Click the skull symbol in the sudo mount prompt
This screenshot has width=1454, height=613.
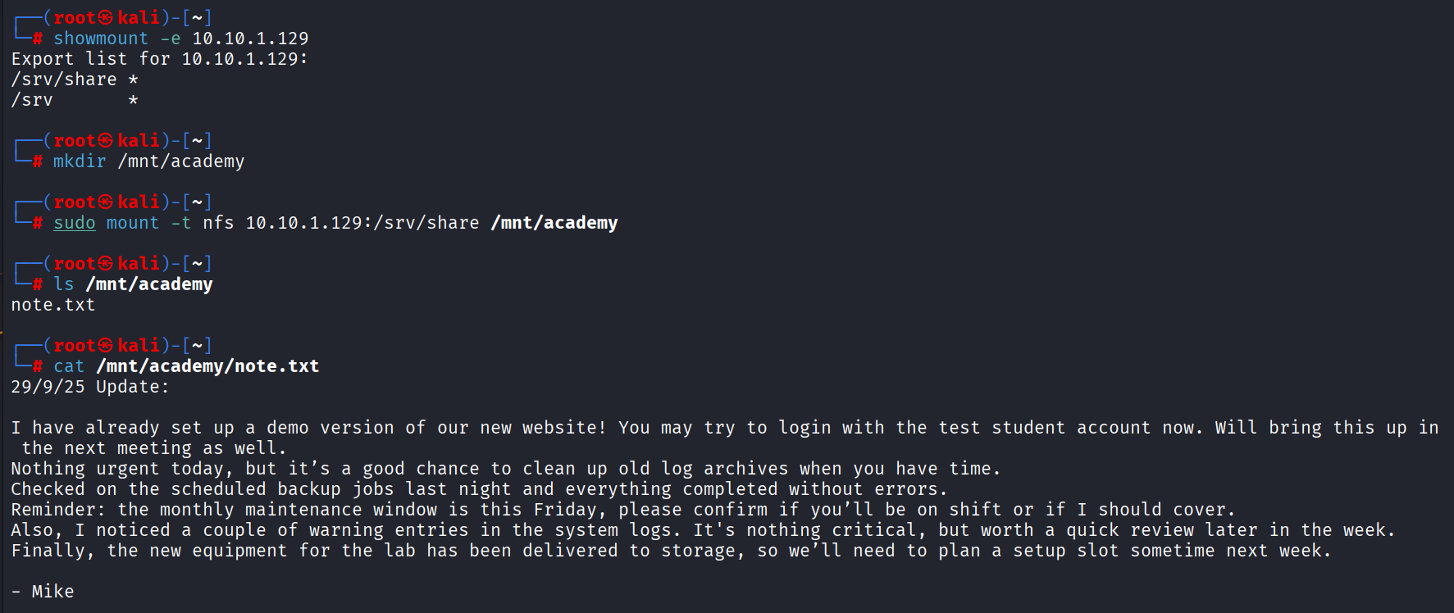click(106, 202)
